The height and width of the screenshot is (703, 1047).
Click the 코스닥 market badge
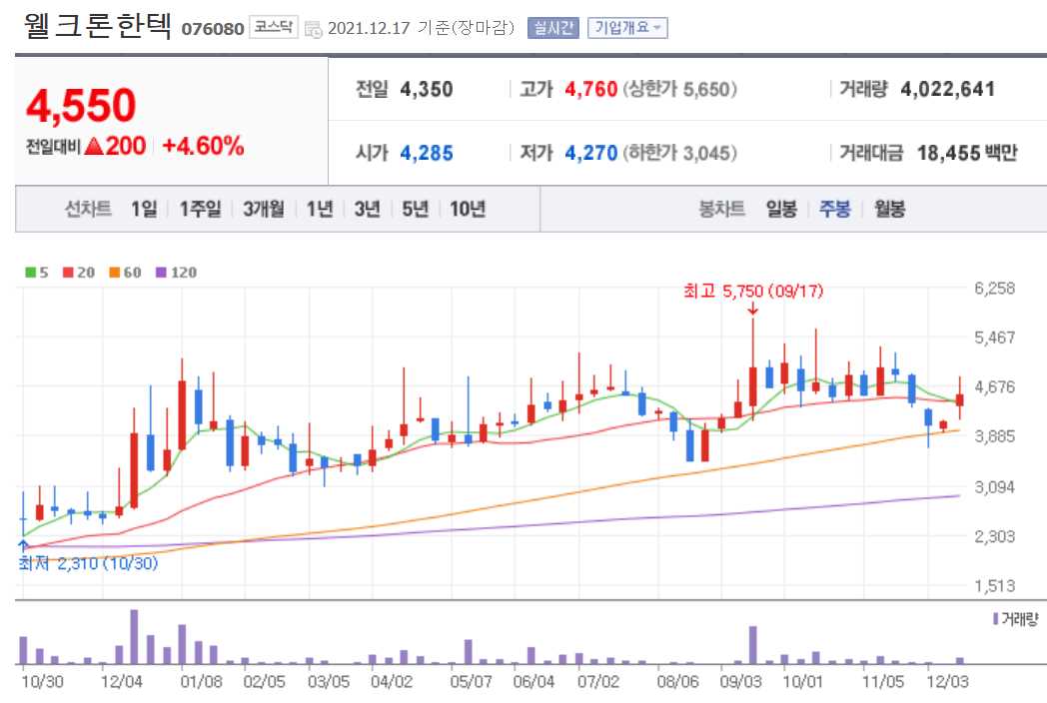pyautogui.click(x=273, y=29)
